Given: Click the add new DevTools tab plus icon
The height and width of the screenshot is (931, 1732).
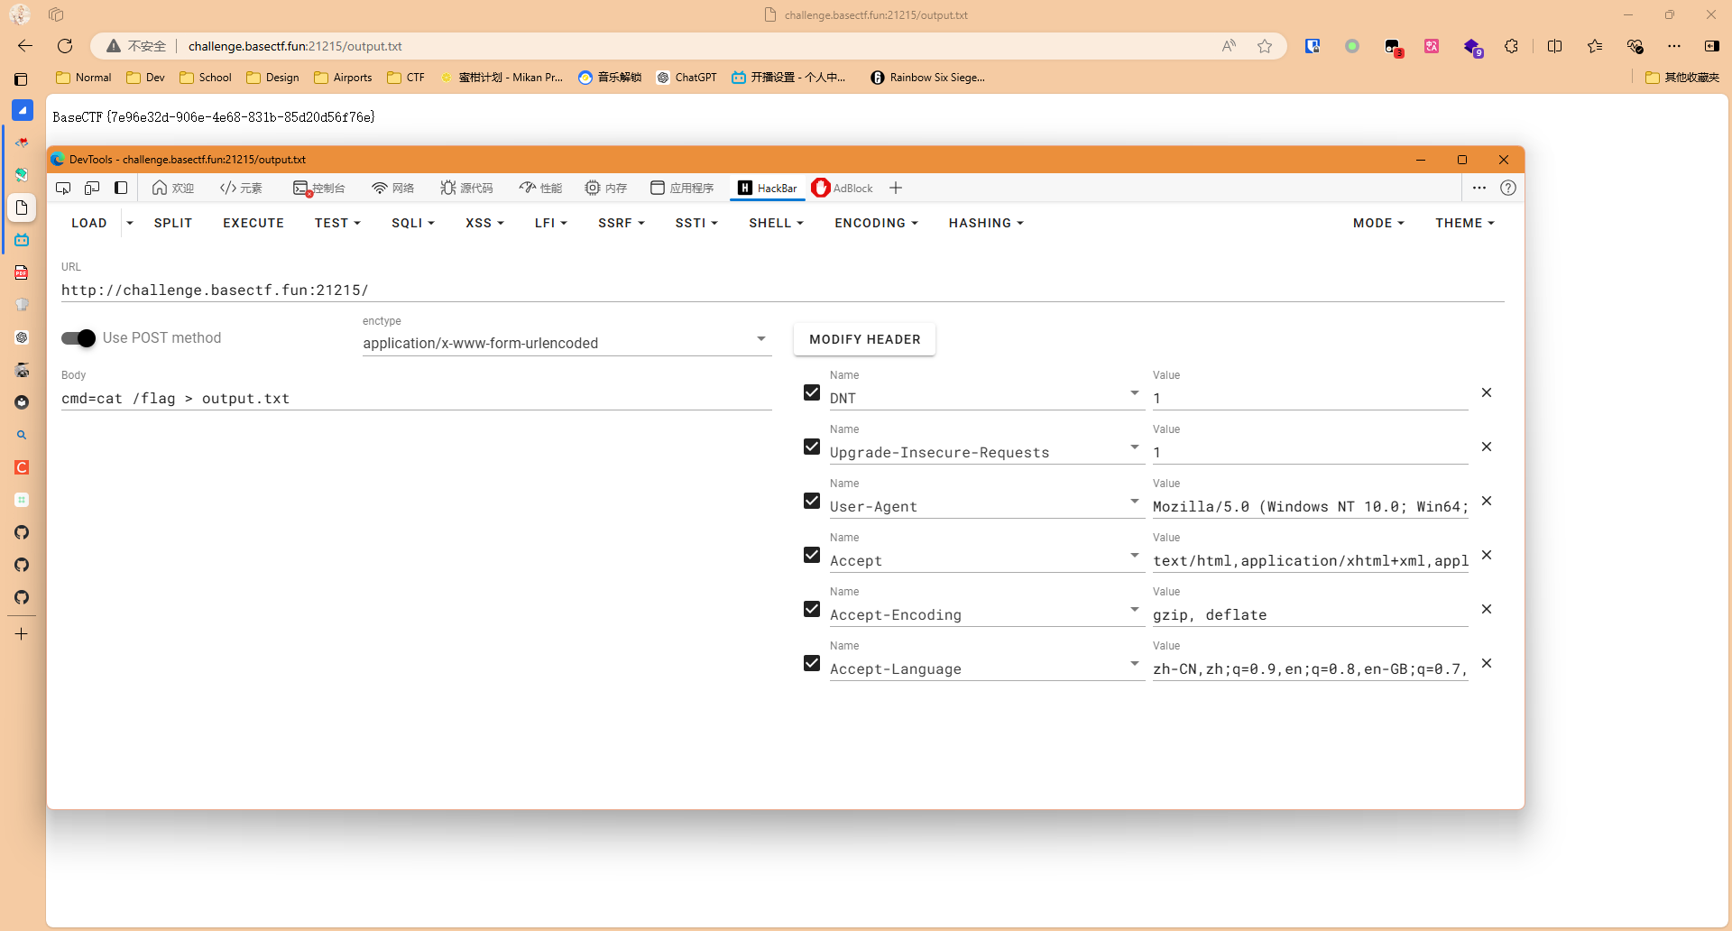Looking at the screenshot, I should [x=895, y=188].
